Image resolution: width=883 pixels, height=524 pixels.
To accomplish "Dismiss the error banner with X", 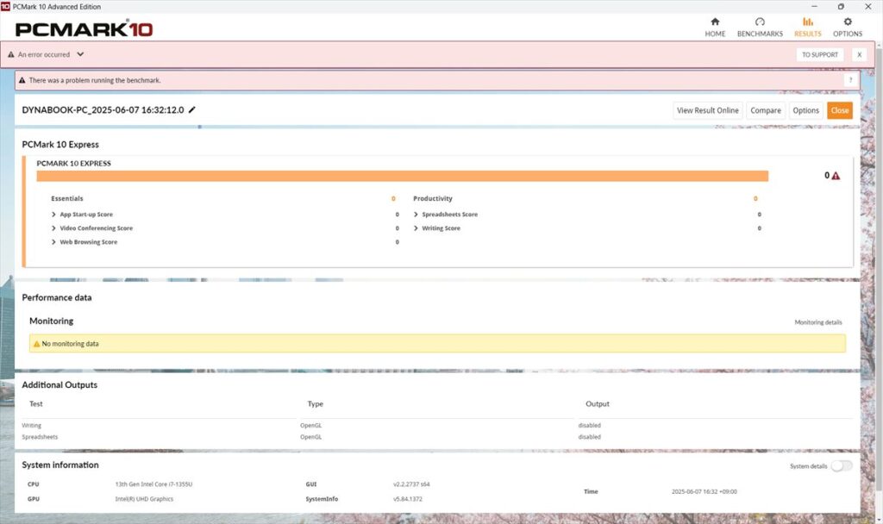I will pyautogui.click(x=860, y=54).
